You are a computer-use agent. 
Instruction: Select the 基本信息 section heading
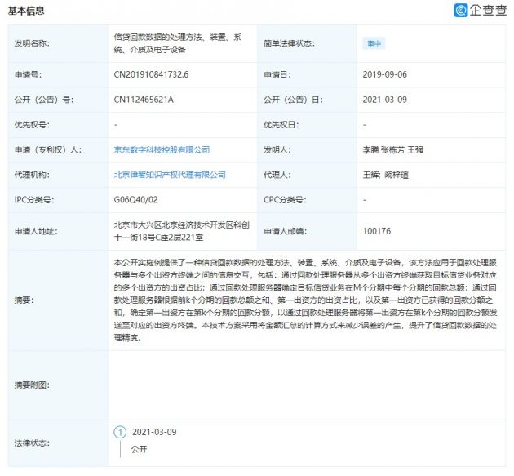pos(26,11)
